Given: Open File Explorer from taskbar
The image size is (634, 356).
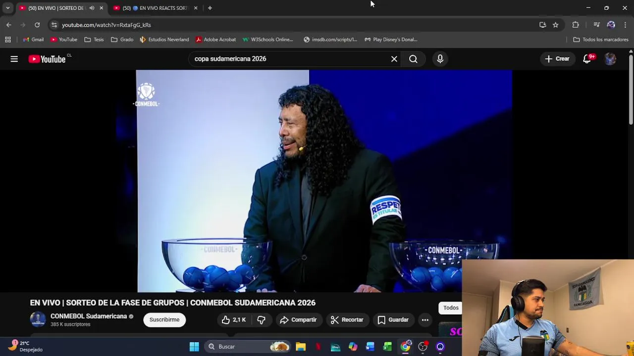Looking at the screenshot, I should (x=301, y=347).
